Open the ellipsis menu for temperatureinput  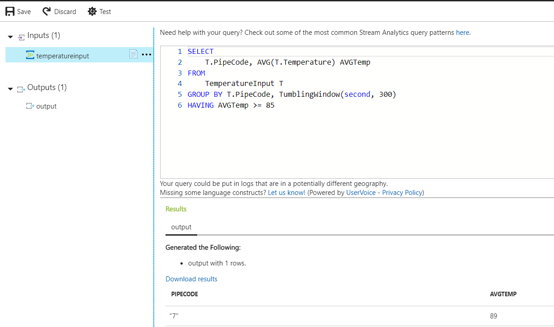(x=147, y=55)
